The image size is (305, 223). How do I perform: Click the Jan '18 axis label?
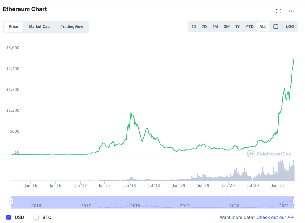pyautogui.click(x=129, y=186)
